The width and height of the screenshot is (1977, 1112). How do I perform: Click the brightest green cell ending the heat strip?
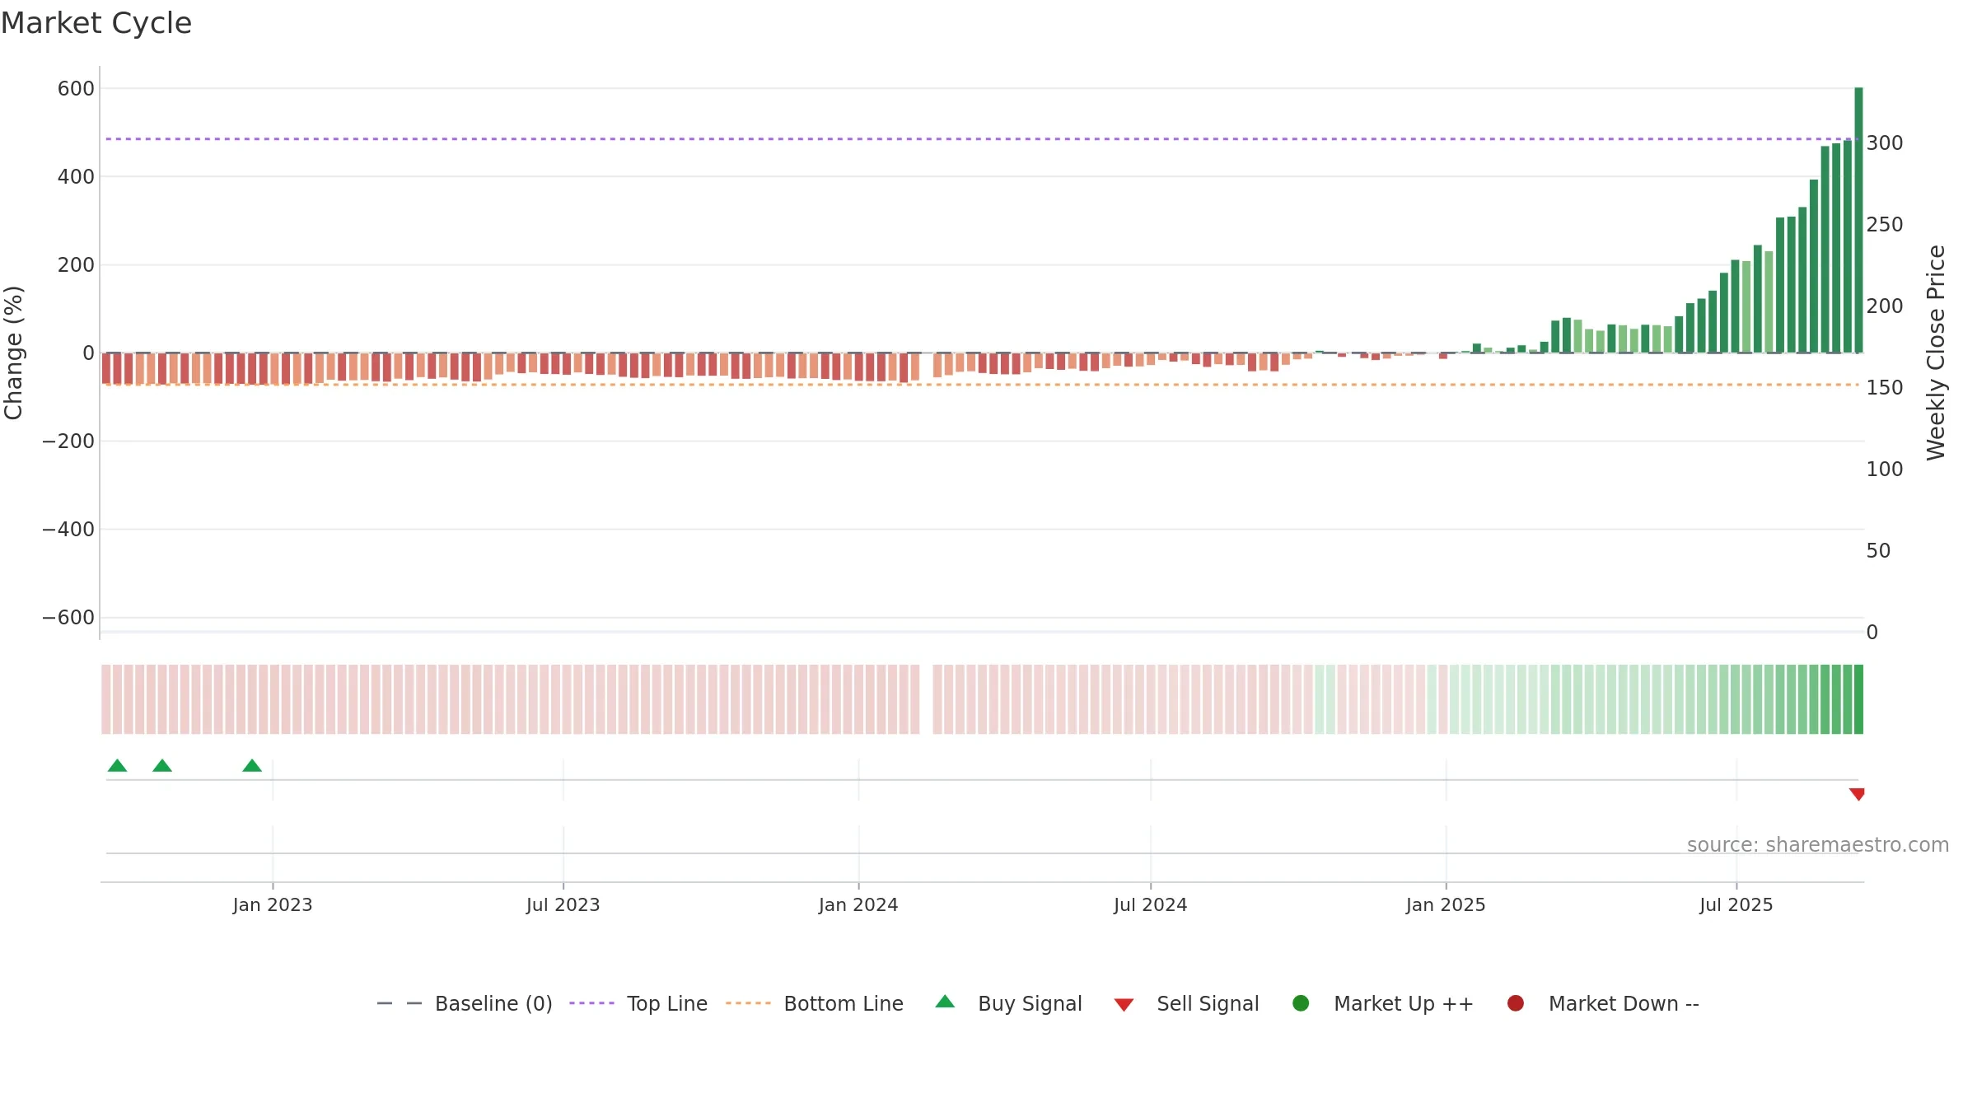1858,699
